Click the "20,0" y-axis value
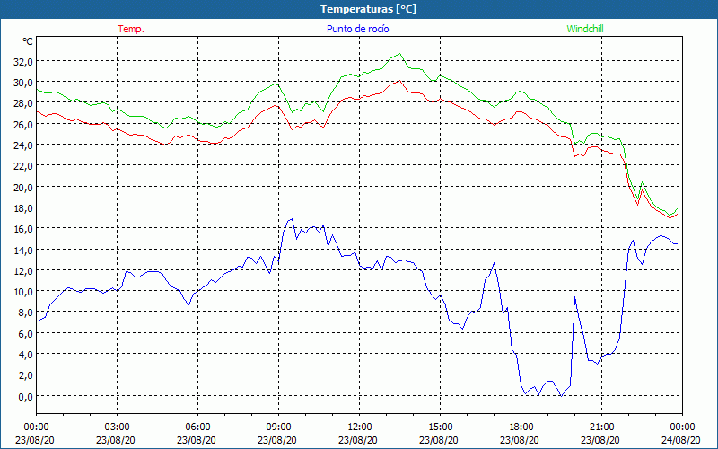This screenshot has width=718, height=449. (23, 187)
